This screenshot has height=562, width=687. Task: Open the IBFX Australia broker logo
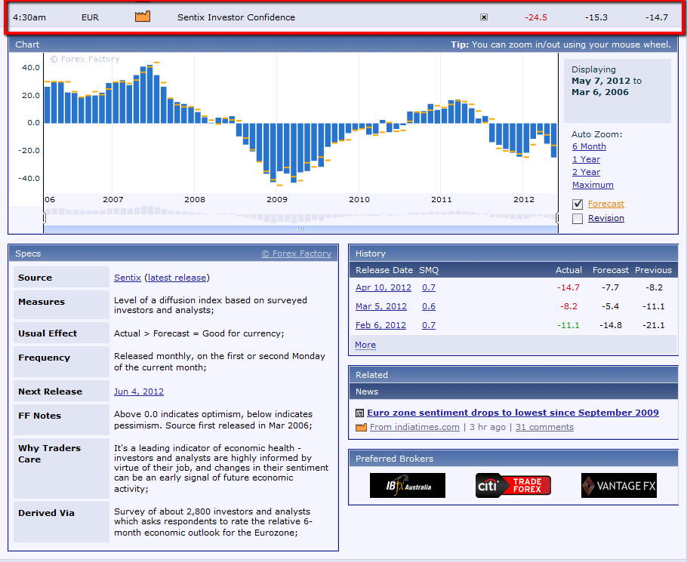(x=408, y=485)
